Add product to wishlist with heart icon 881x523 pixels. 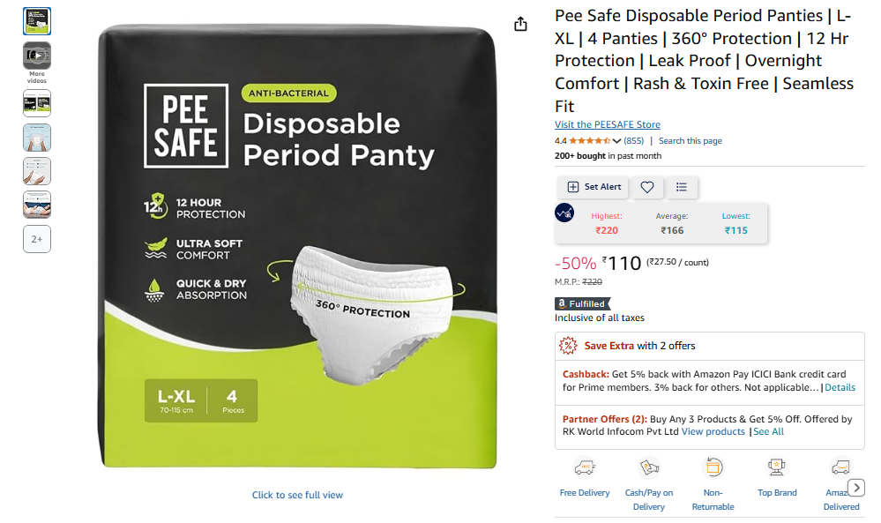tap(646, 187)
